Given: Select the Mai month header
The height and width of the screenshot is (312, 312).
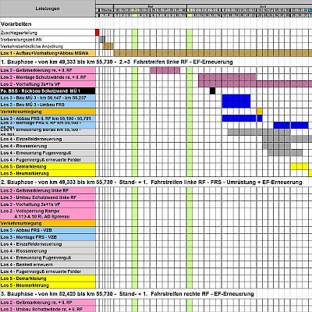Looking at the screenshot, I should point(150,5).
